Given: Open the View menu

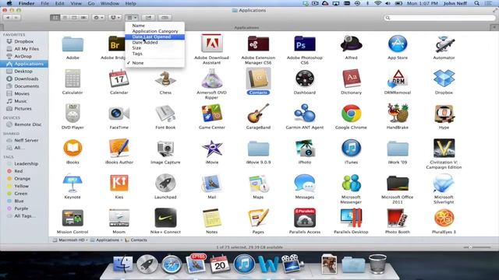Looking at the screenshot, I should 76,3.
